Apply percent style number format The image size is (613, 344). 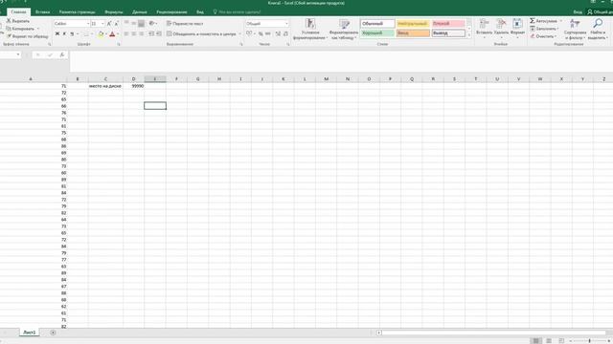click(x=261, y=34)
